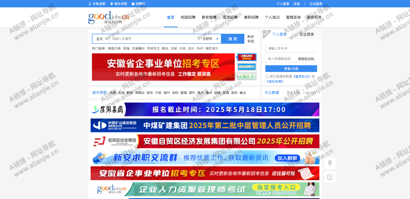
Task: Select the 校园招聘会 banner thumbnail
Action: pos(247,67)
